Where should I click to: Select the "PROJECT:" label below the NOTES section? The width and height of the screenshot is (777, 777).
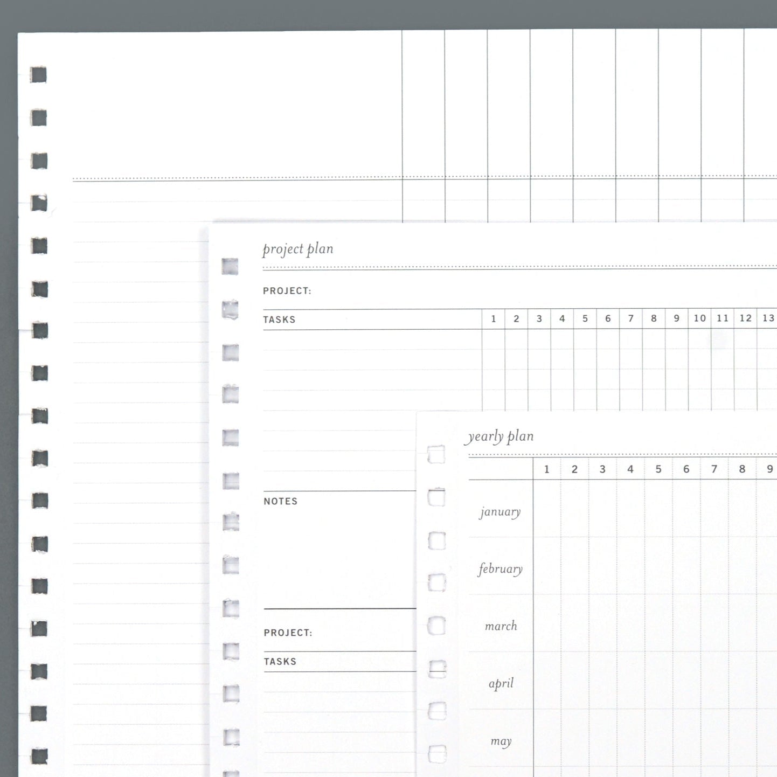(x=288, y=633)
